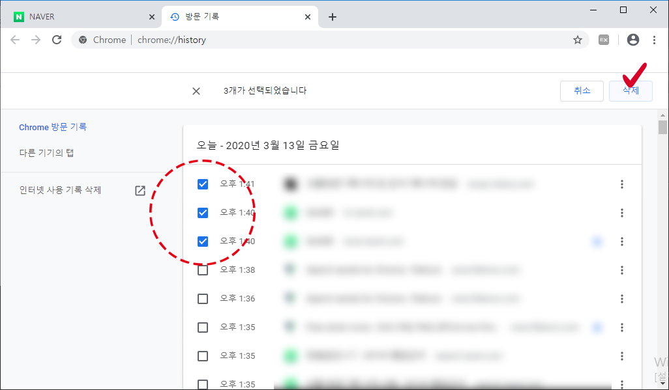The width and height of the screenshot is (669, 390).
Task: Uncheck the 오후 1:41 history entry
Action: point(203,184)
